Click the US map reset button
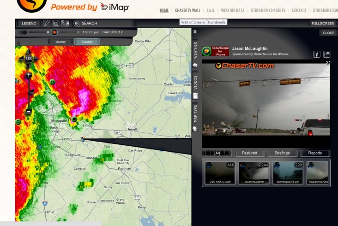338x226 pixels. click(x=29, y=59)
